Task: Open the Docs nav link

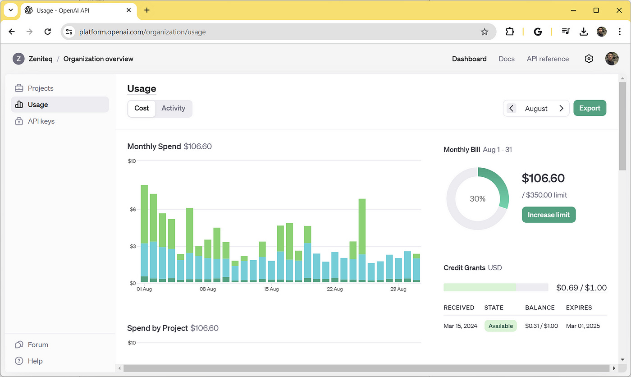Action: [507, 59]
